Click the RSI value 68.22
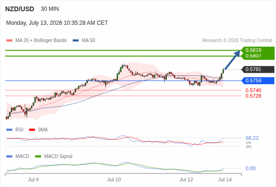276x187 pixels. click(252, 138)
